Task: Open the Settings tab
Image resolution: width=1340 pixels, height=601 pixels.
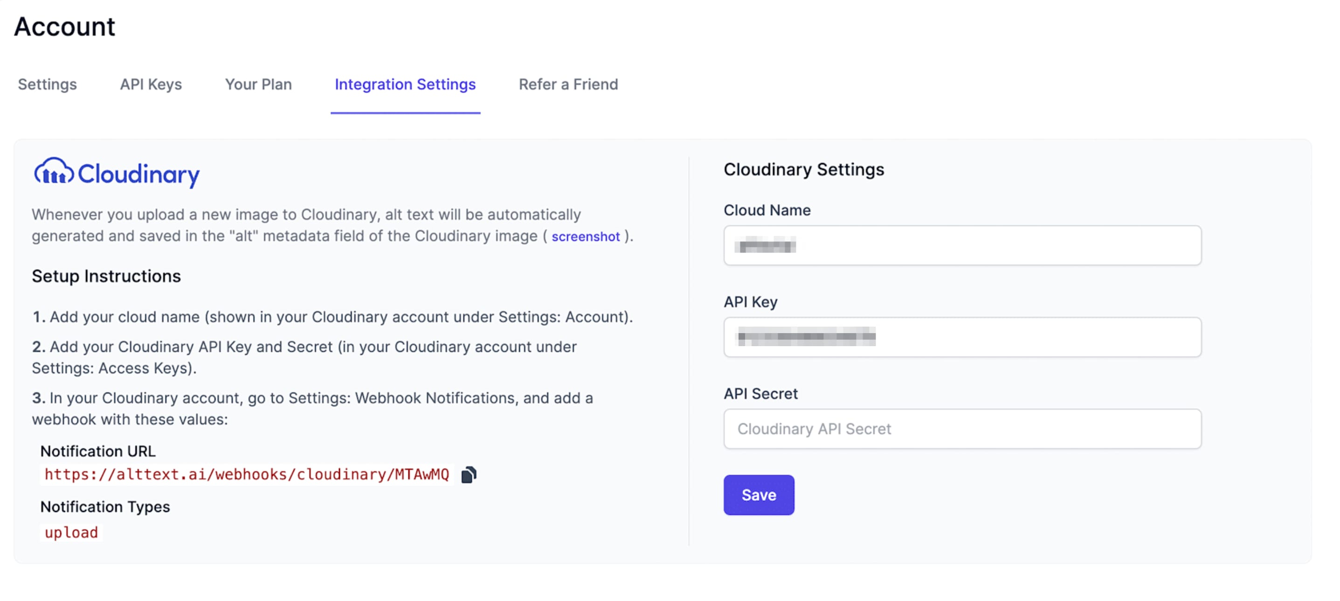Action: (48, 84)
